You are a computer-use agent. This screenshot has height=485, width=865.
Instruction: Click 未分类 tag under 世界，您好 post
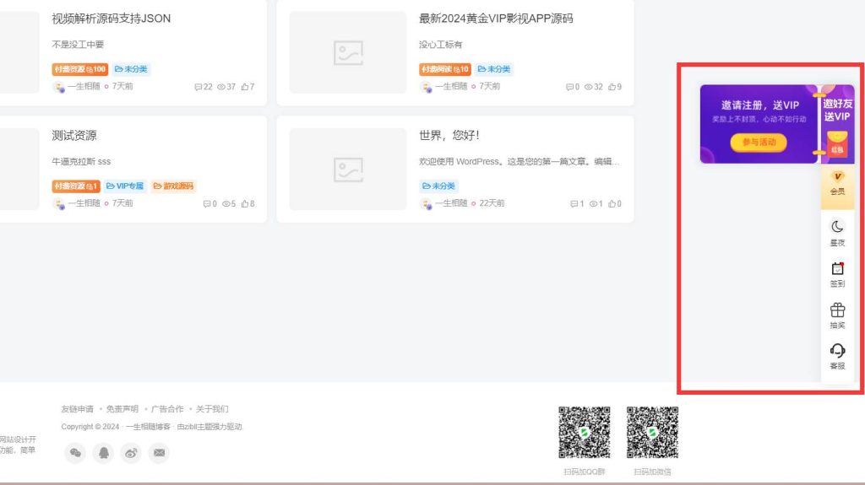pos(438,186)
